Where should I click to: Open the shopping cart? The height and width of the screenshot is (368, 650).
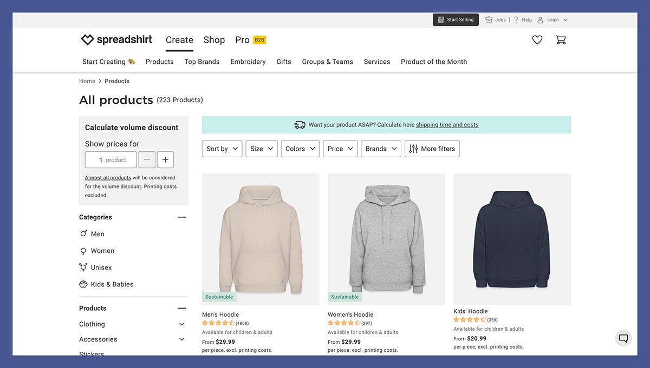pos(561,39)
